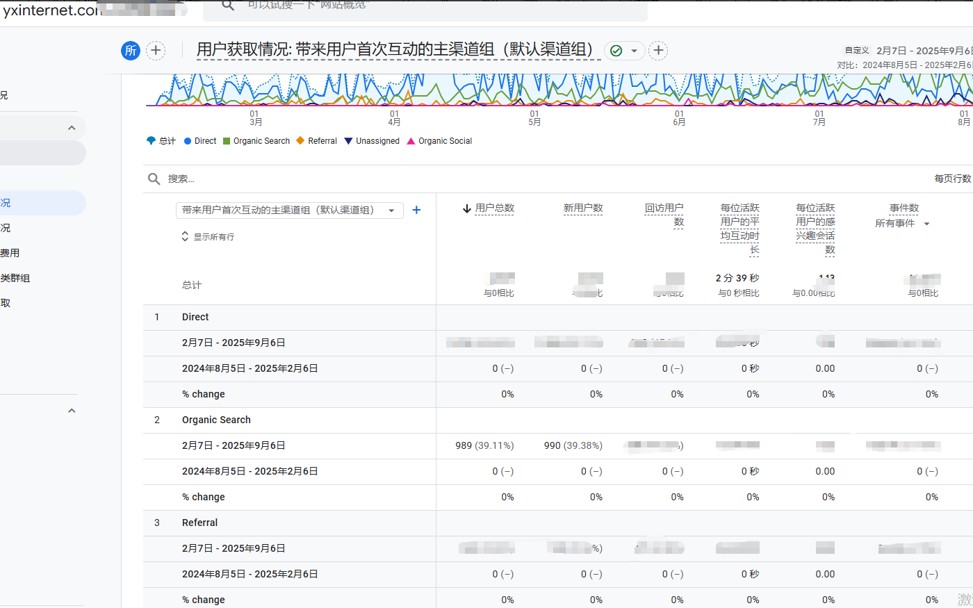Open the 所有事件 dropdown under 事件数
This screenshot has width=973, height=608.
[902, 224]
